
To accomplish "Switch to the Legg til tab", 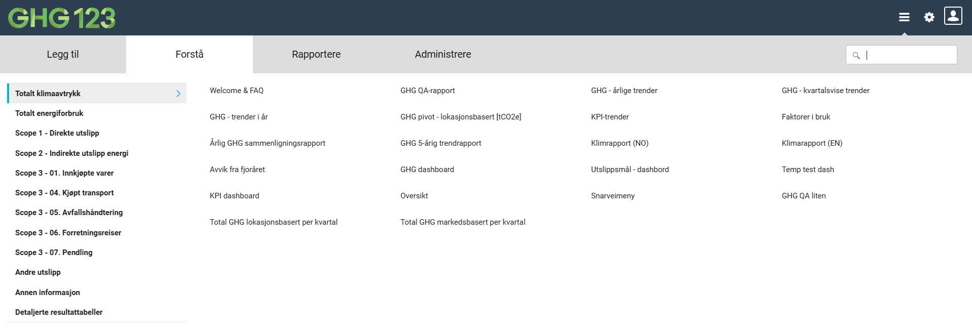I will pyautogui.click(x=63, y=54).
